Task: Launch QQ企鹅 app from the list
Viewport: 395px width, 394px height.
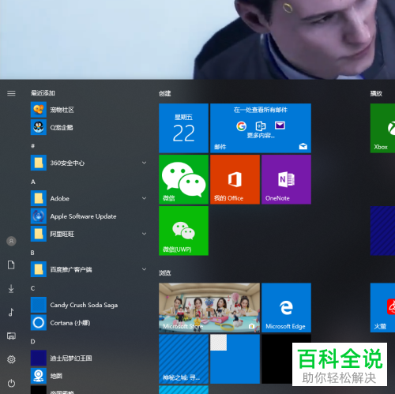Action: tap(88, 127)
